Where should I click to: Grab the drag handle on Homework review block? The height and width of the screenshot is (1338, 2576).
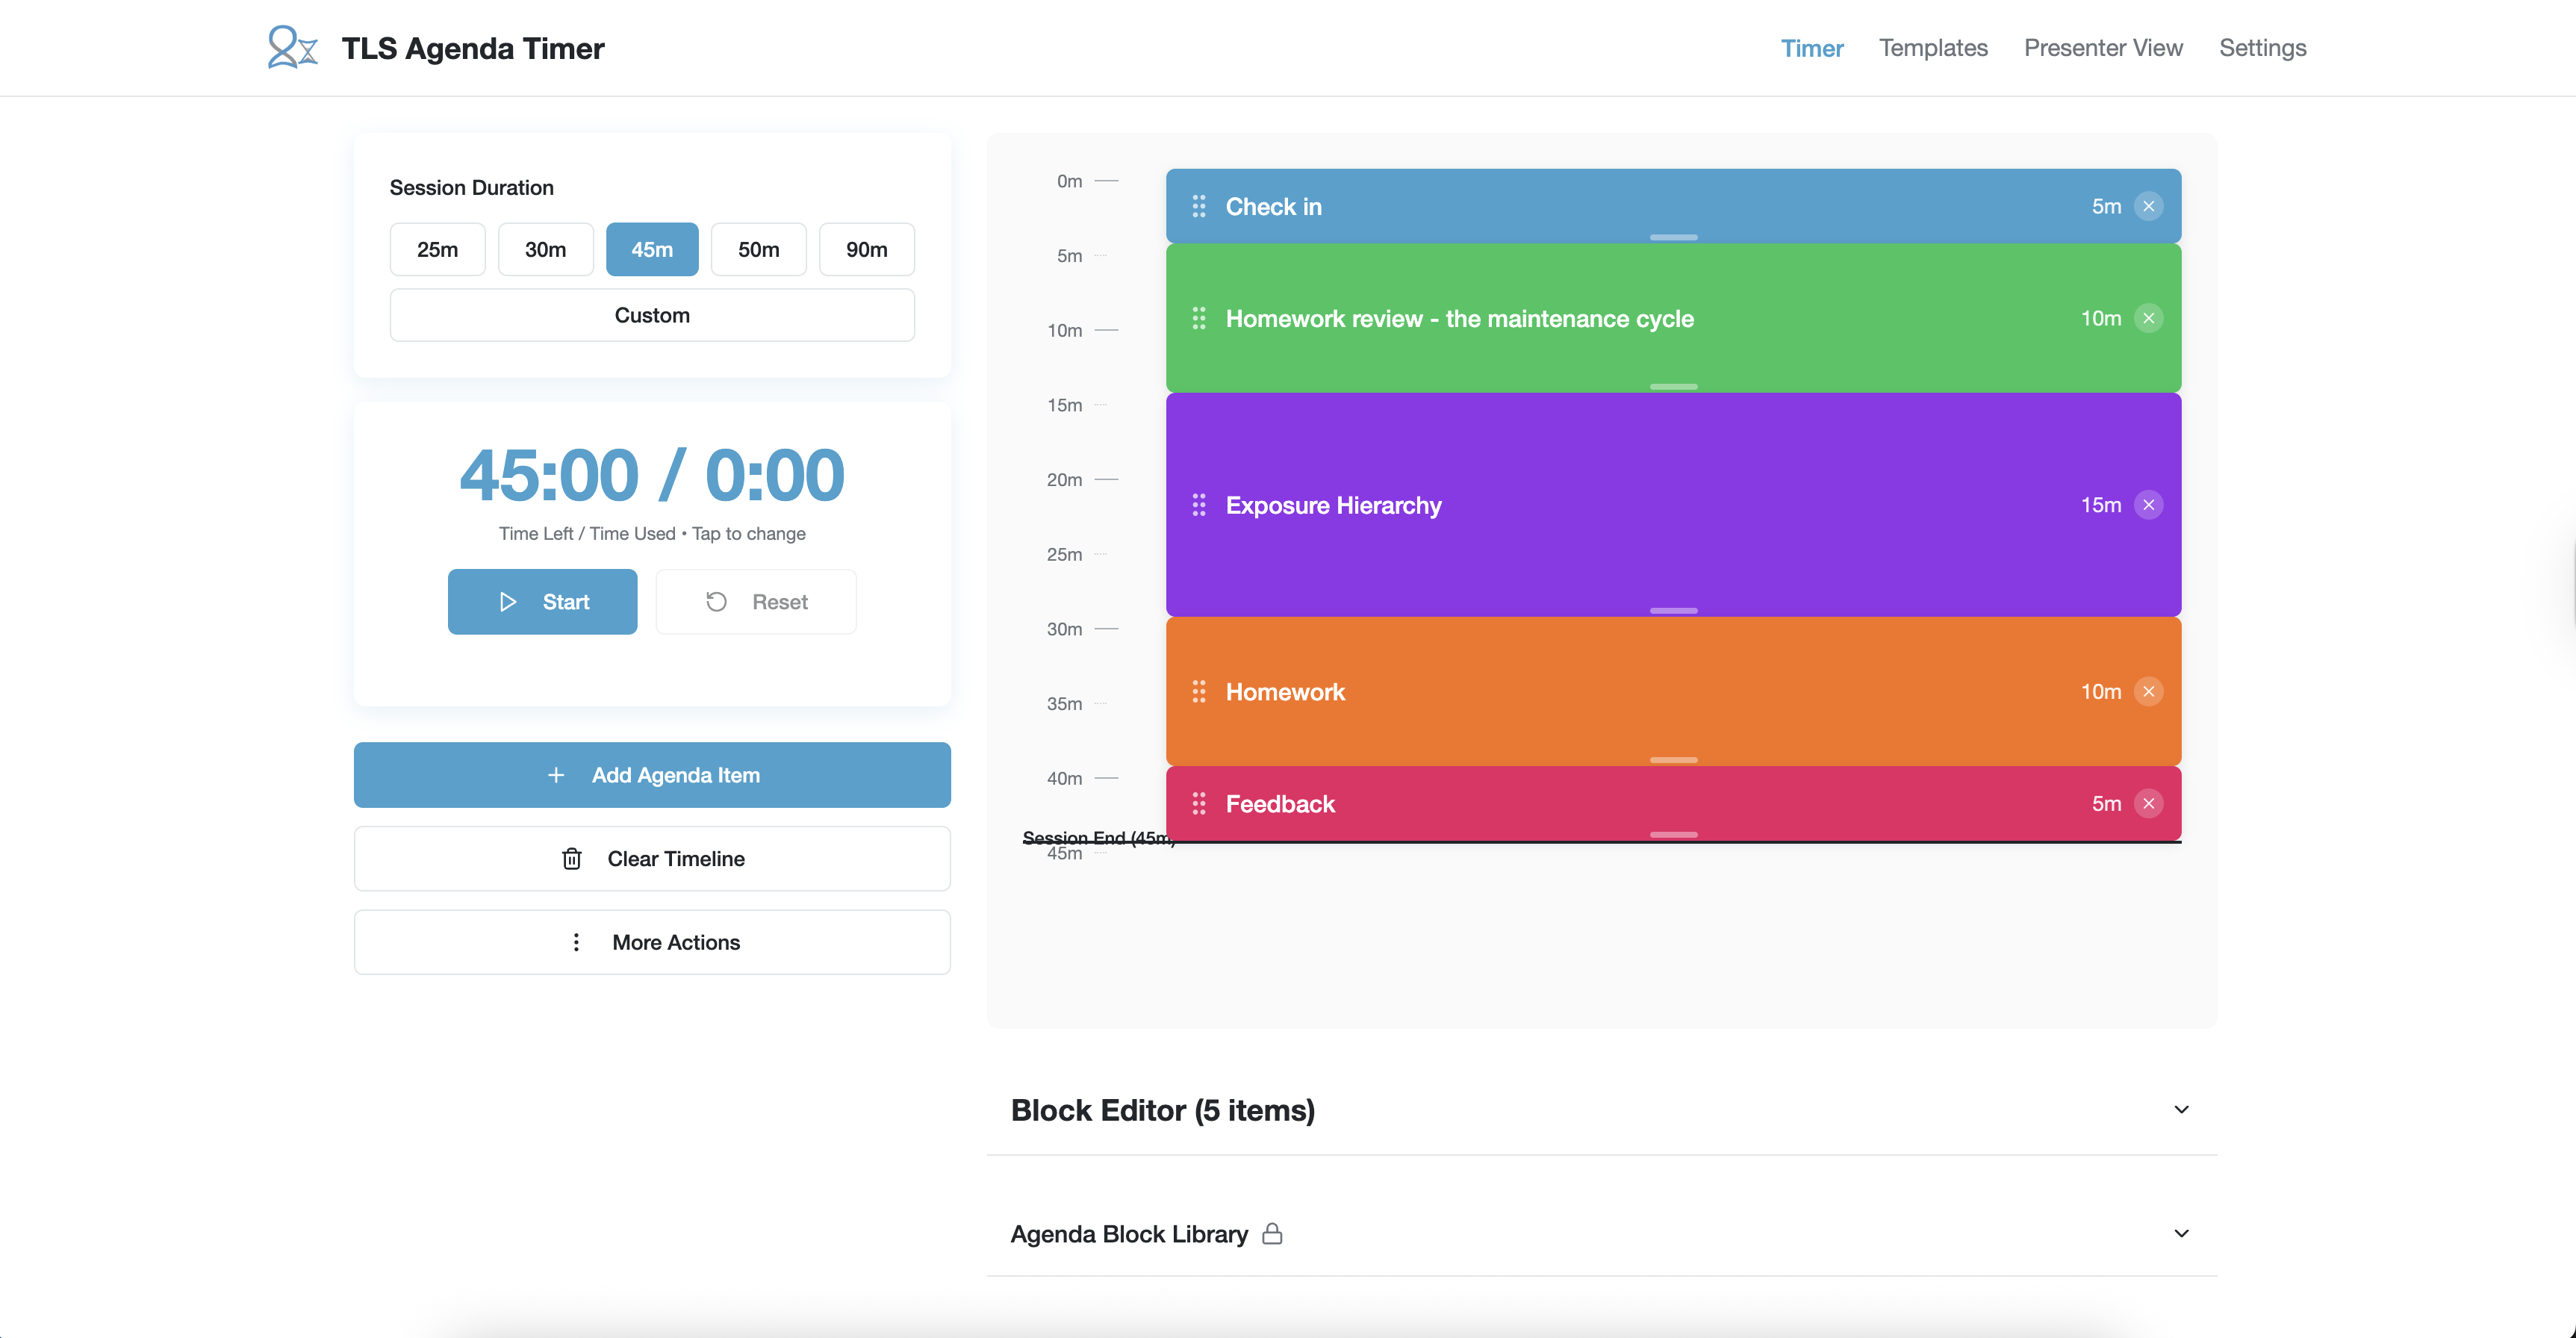pos(1198,318)
